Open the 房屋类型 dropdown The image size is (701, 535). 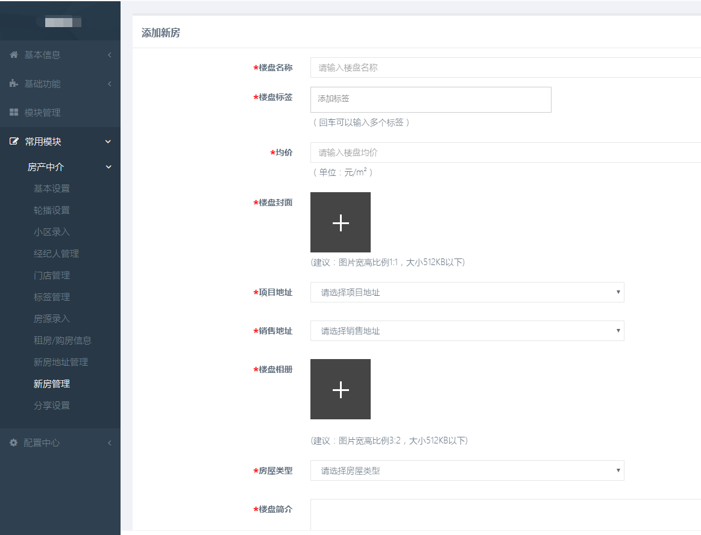467,471
